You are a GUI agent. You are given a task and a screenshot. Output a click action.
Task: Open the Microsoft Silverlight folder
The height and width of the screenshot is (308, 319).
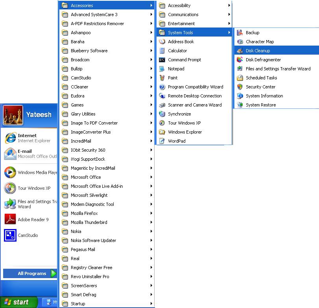[x=107, y=195]
